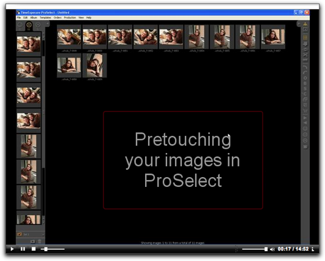Open the set selector dropdown arrow
The width and height of the screenshot is (325, 261).
pos(43,235)
